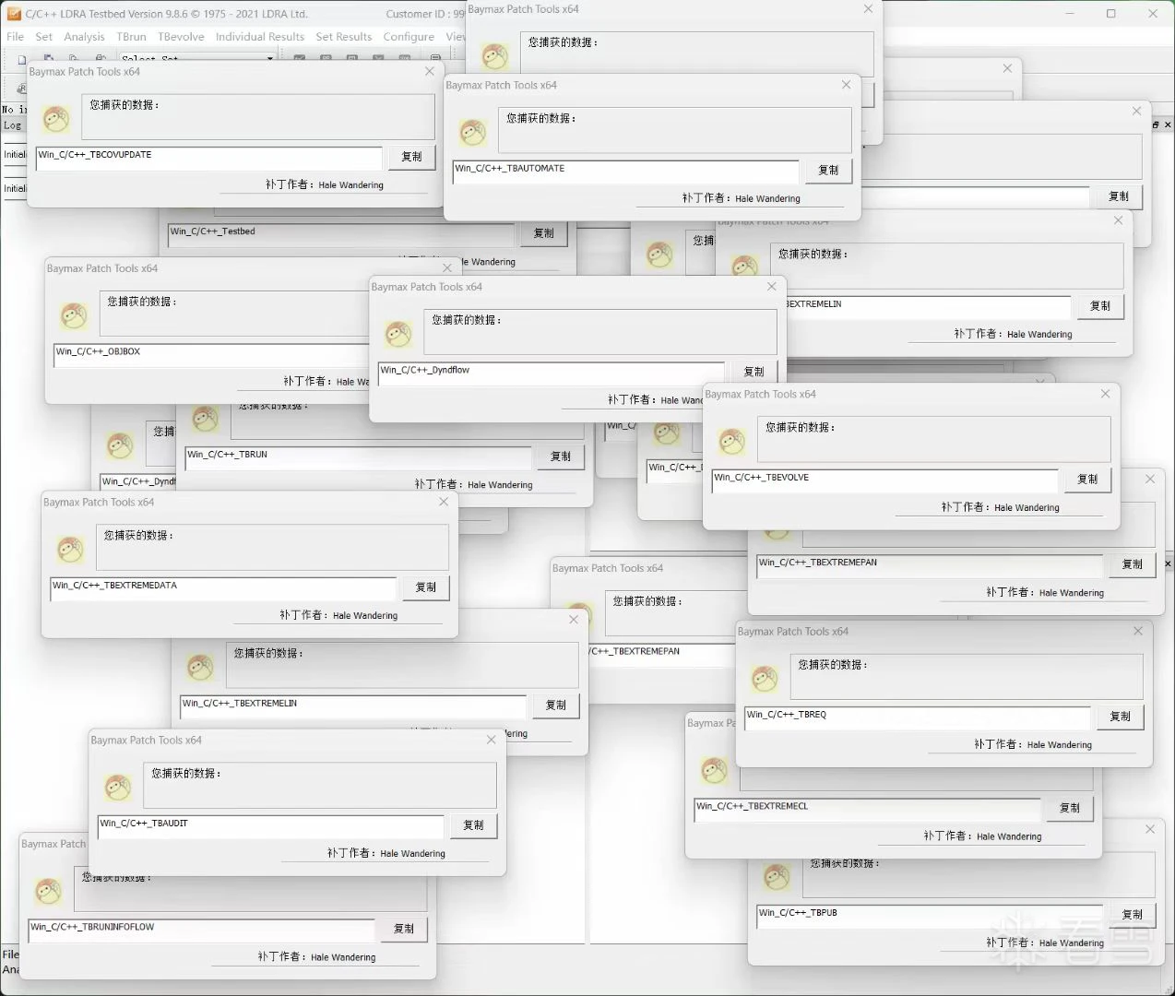Close the TBAUDIT Baymax Patch Tools dialog
The width and height of the screenshot is (1175, 996).
[491, 740]
